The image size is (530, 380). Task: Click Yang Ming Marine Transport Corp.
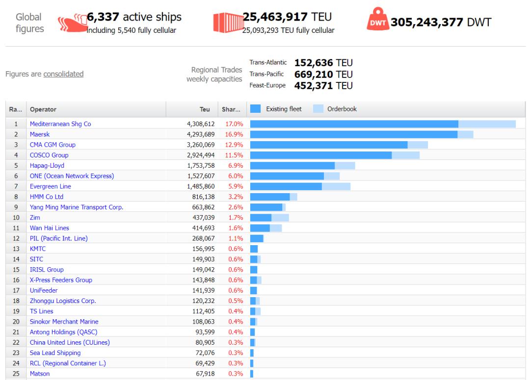tap(77, 207)
